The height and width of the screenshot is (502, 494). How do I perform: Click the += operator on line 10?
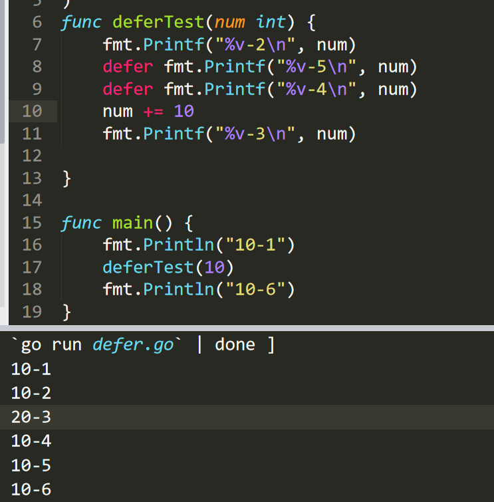coord(154,112)
